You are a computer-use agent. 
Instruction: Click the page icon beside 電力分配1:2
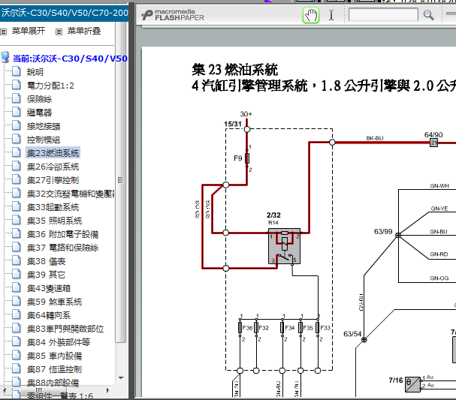click(17, 85)
